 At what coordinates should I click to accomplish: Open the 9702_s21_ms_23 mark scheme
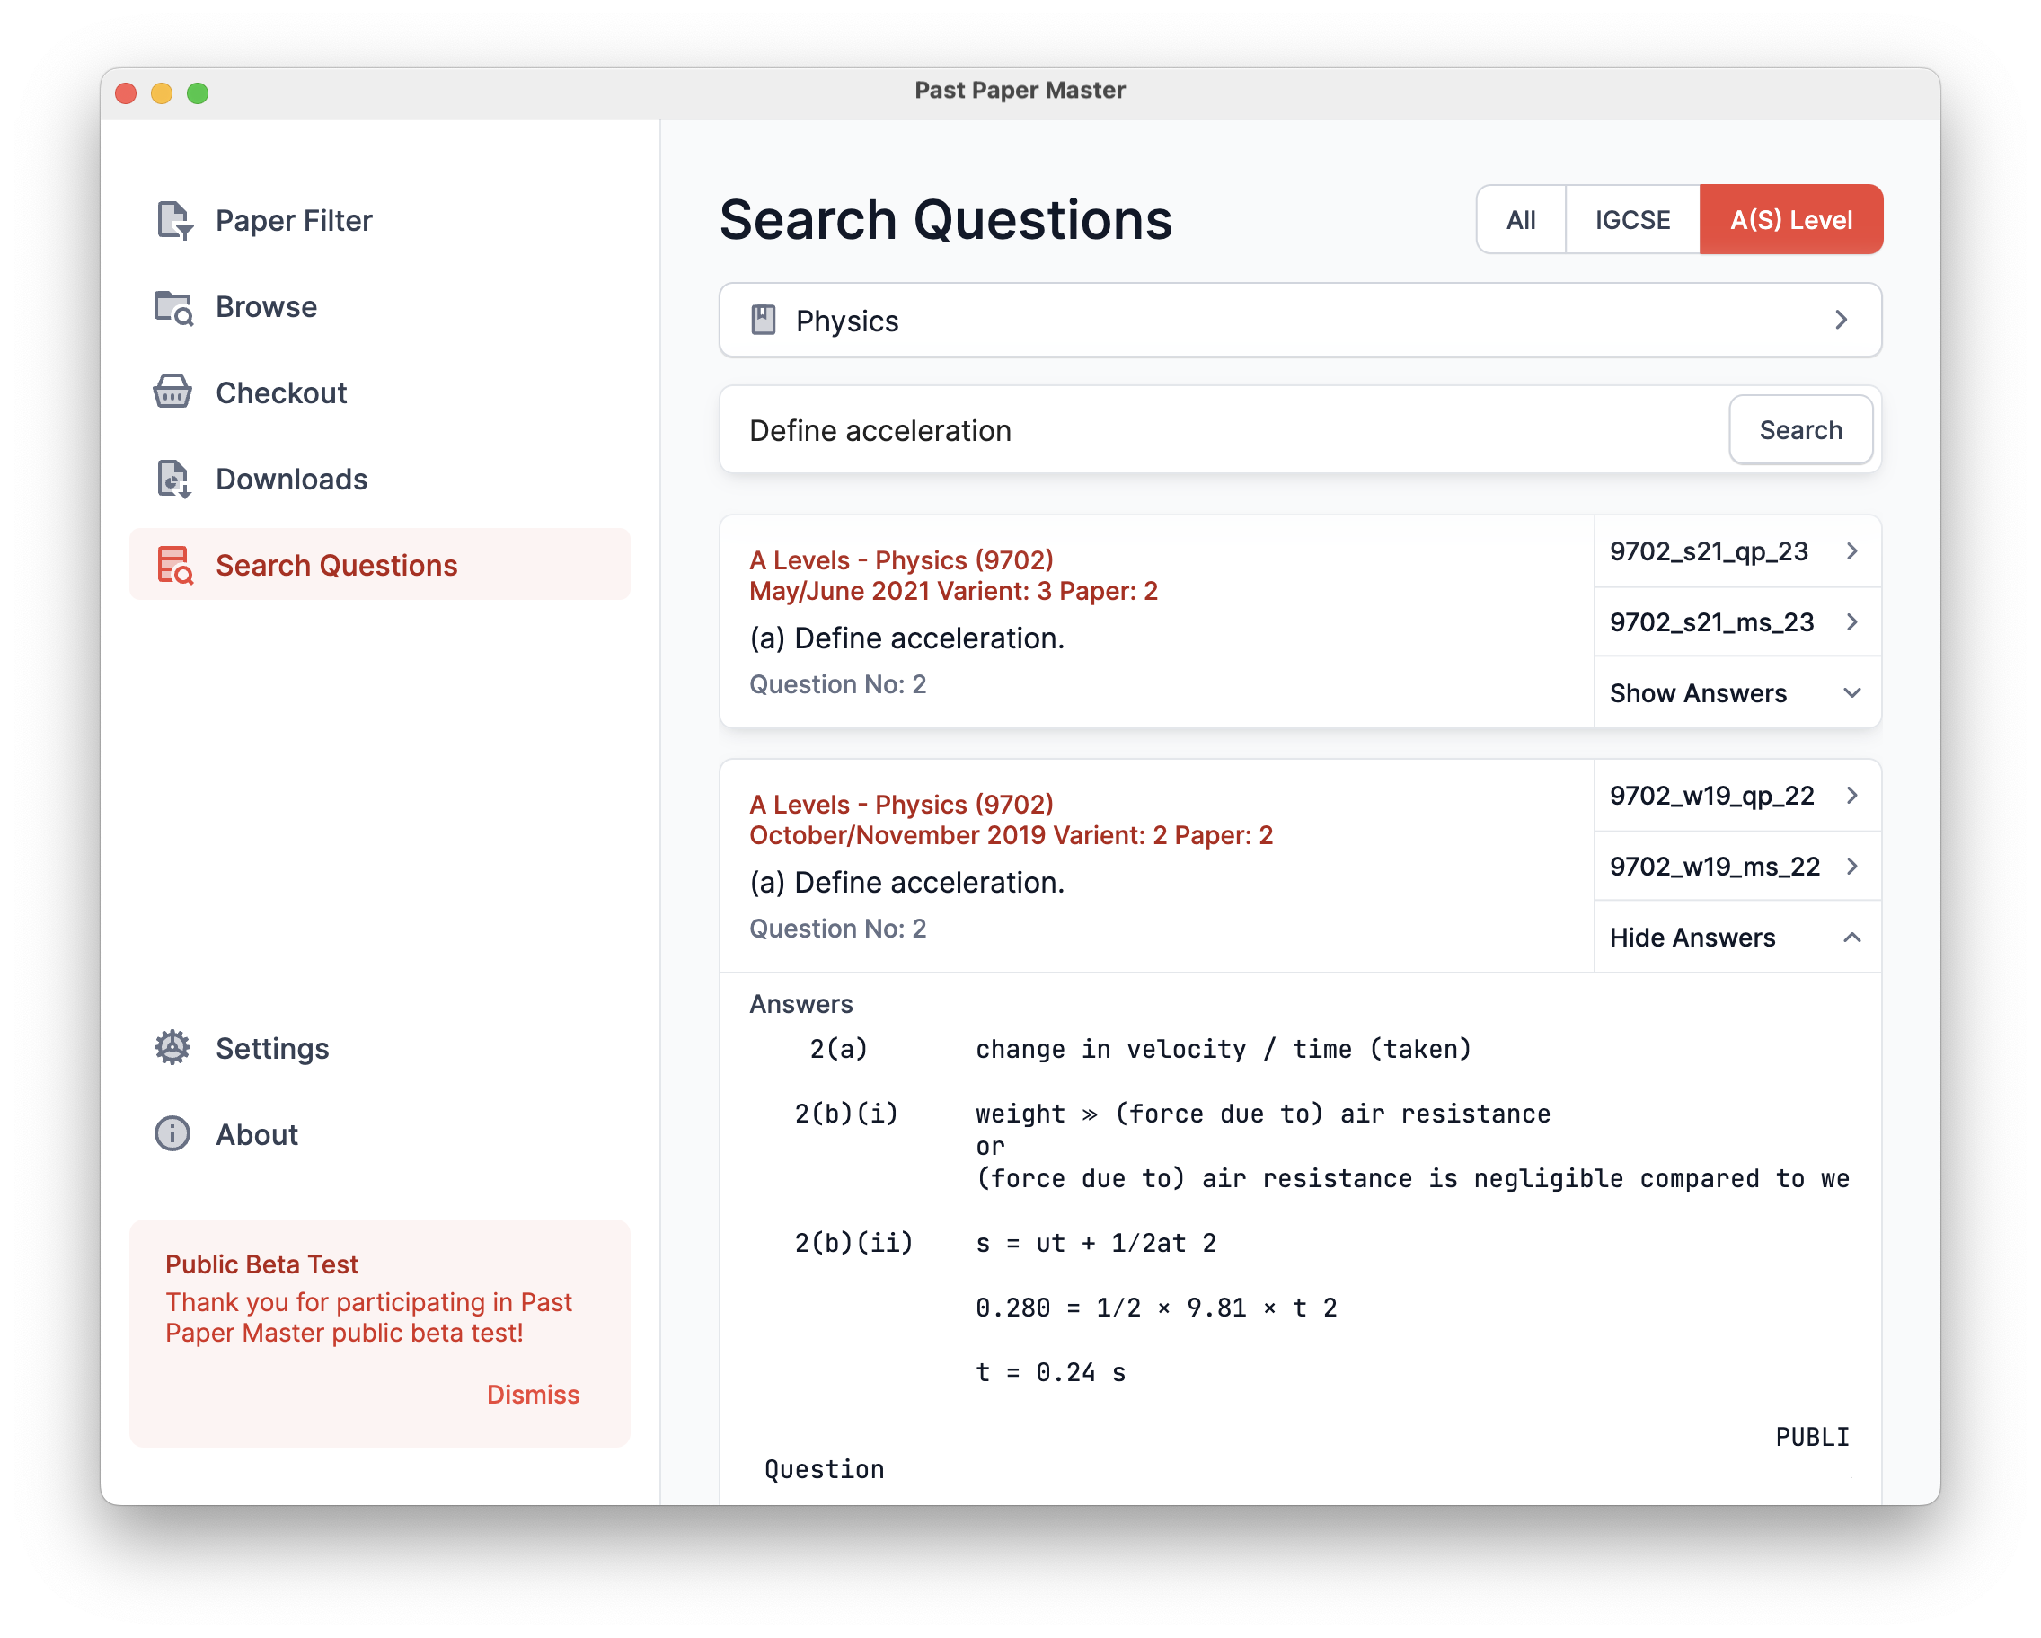click(1736, 622)
